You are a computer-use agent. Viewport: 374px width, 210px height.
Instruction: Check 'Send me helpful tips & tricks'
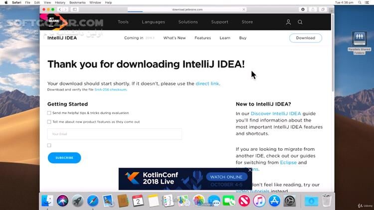[x=49, y=113]
